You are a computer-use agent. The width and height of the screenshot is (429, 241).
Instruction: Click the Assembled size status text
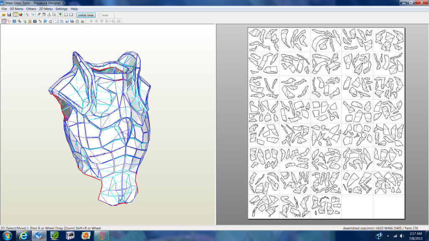point(380,228)
